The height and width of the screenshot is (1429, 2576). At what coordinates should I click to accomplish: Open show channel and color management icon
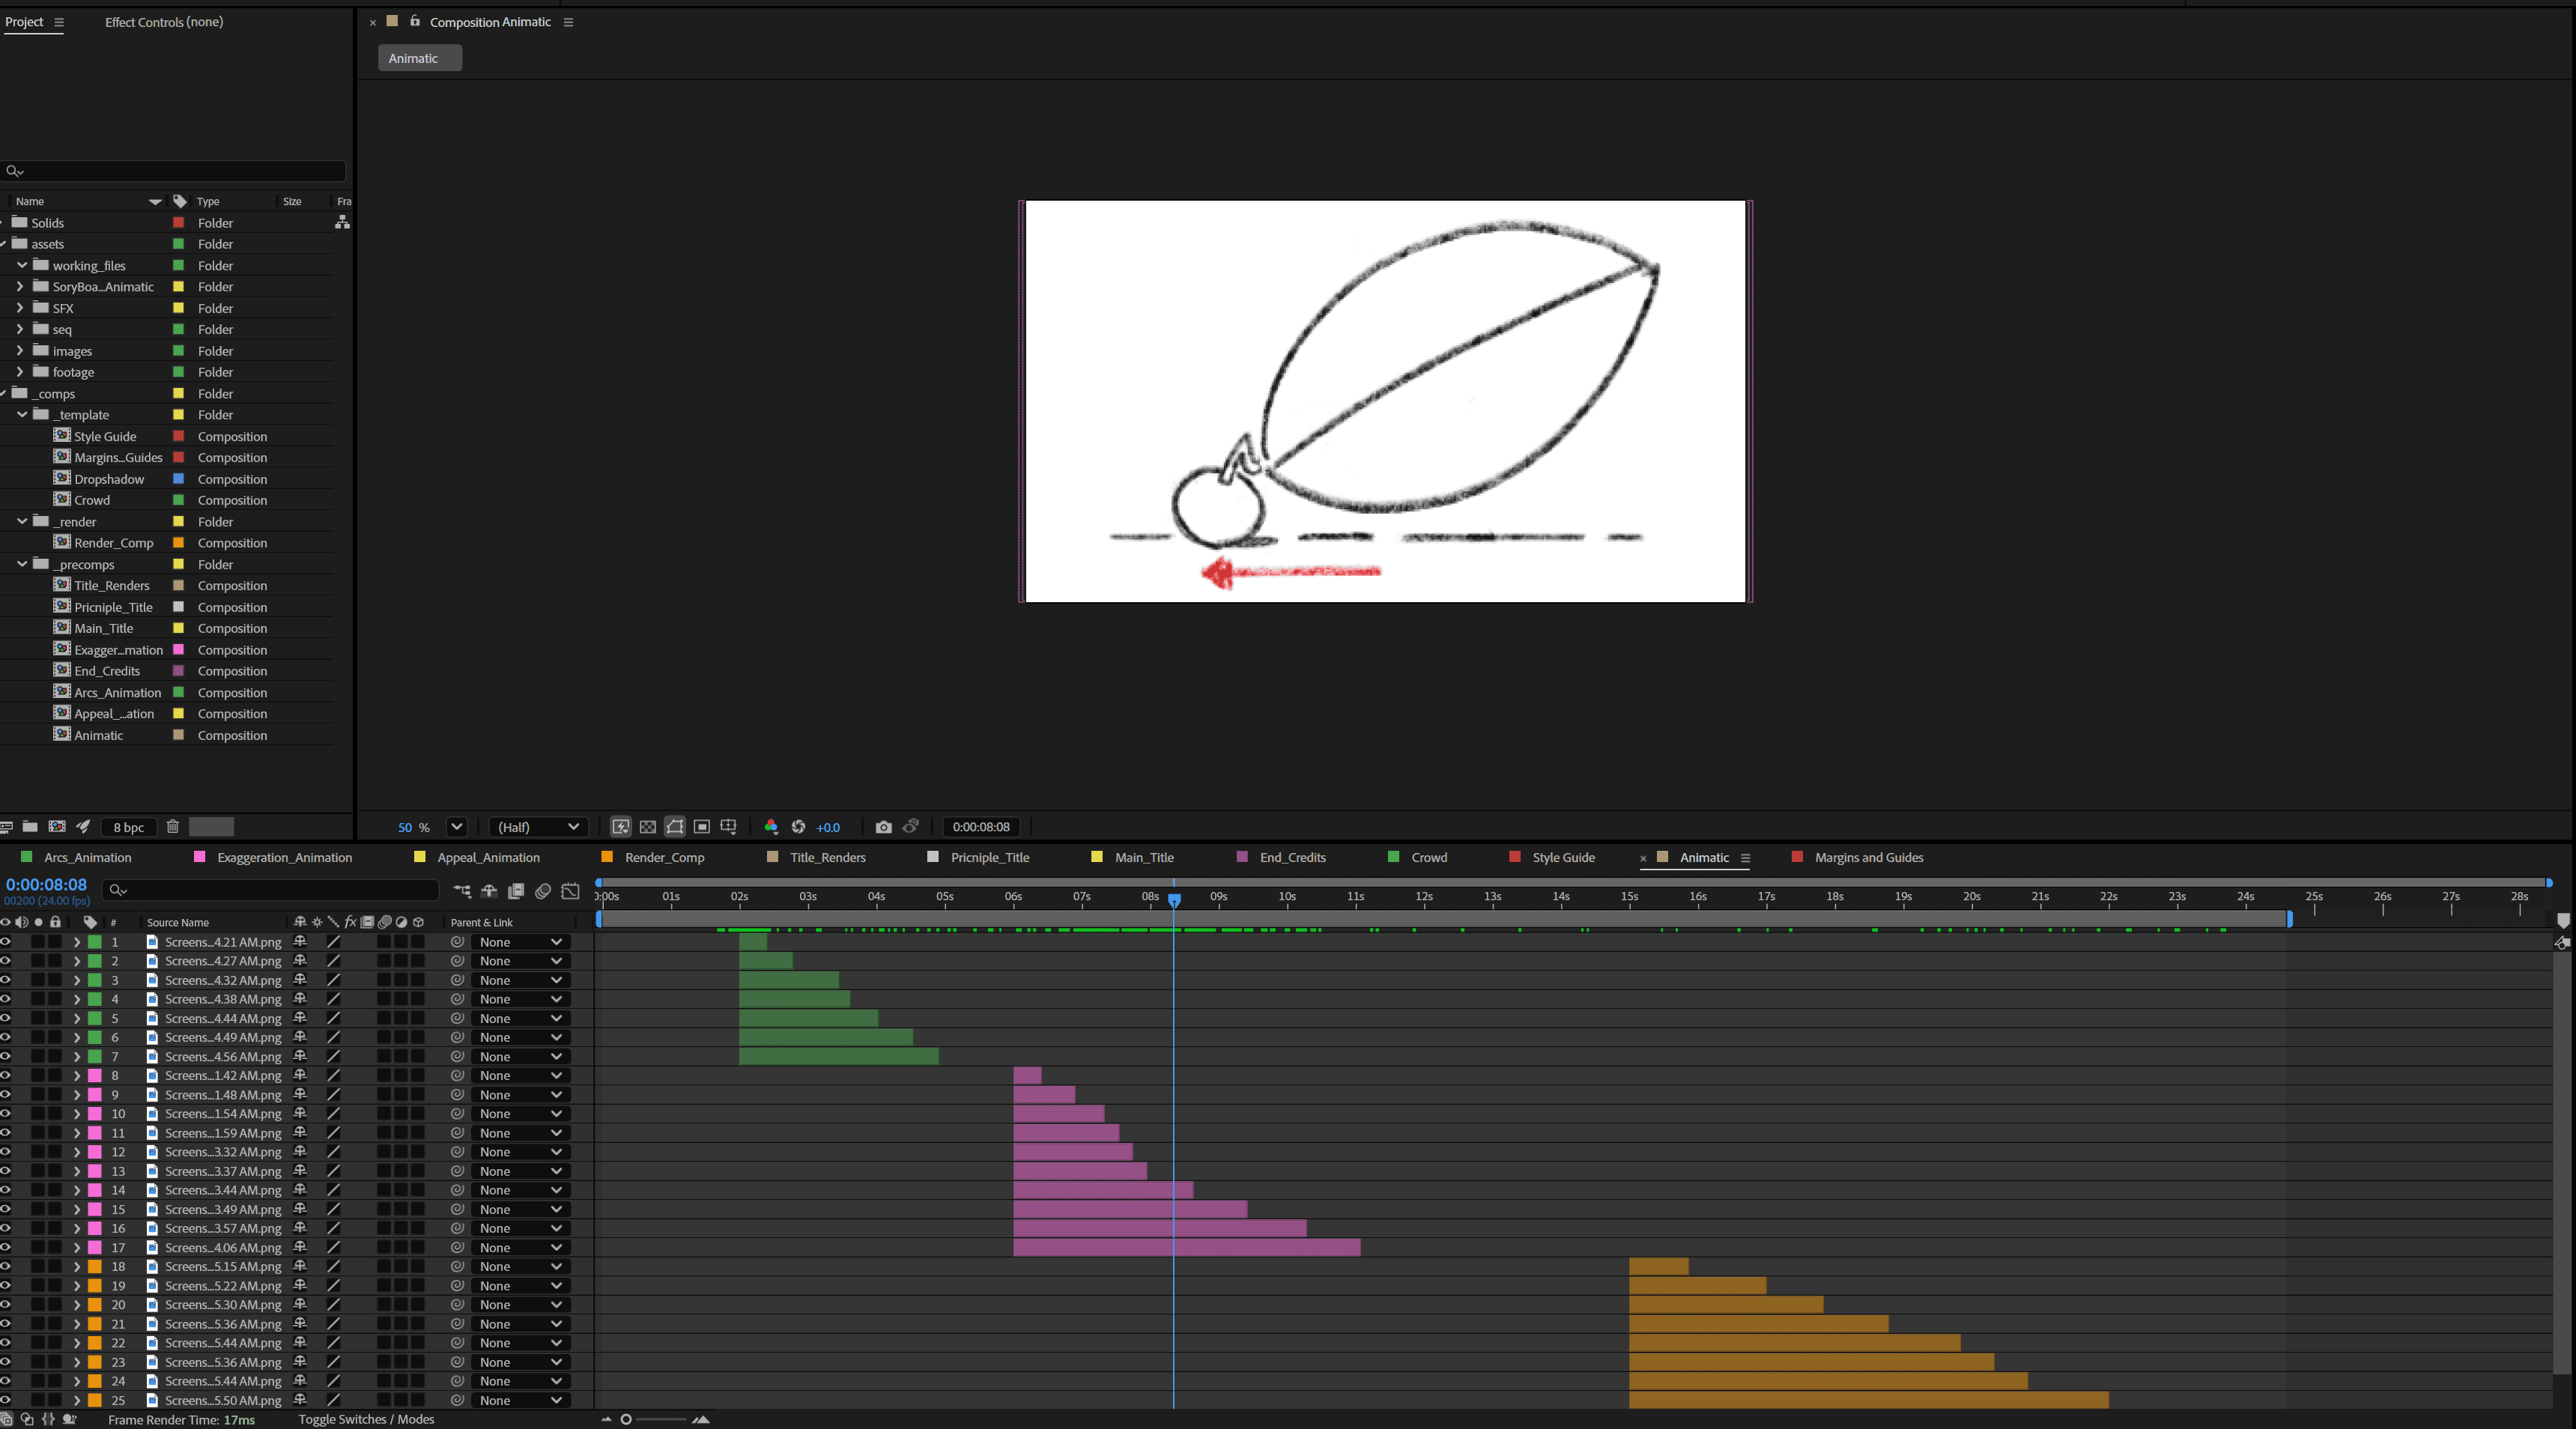pyautogui.click(x=771, y=827)
